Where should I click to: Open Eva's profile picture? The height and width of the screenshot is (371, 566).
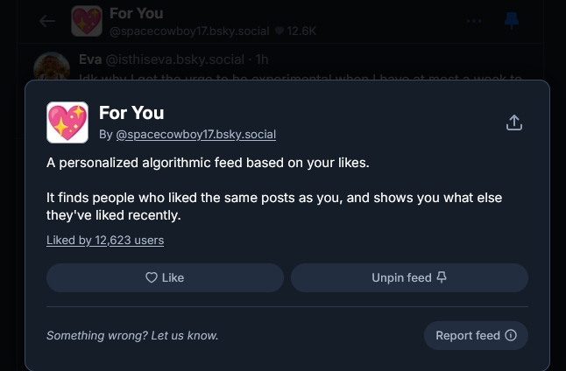tap(52, 67)
